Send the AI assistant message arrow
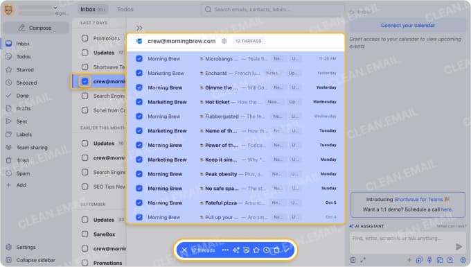The image size is (471, 267). 459,247
